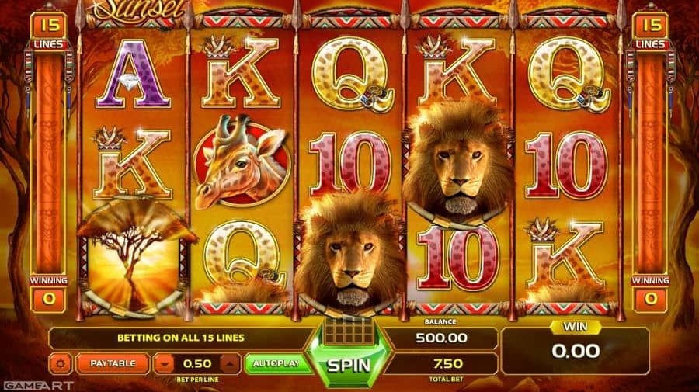Open the settings gear icon
The height and width of the screenshot is (392, 699).
click(60, 363)
